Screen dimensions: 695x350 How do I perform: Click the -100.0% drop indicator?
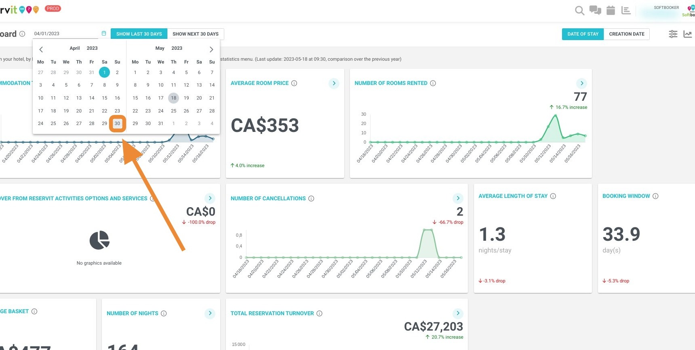coord(198,222)
